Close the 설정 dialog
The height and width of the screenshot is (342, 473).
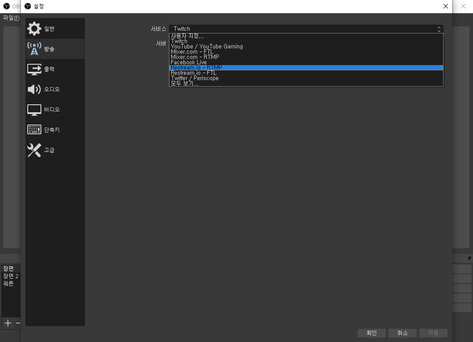[446, 6]
